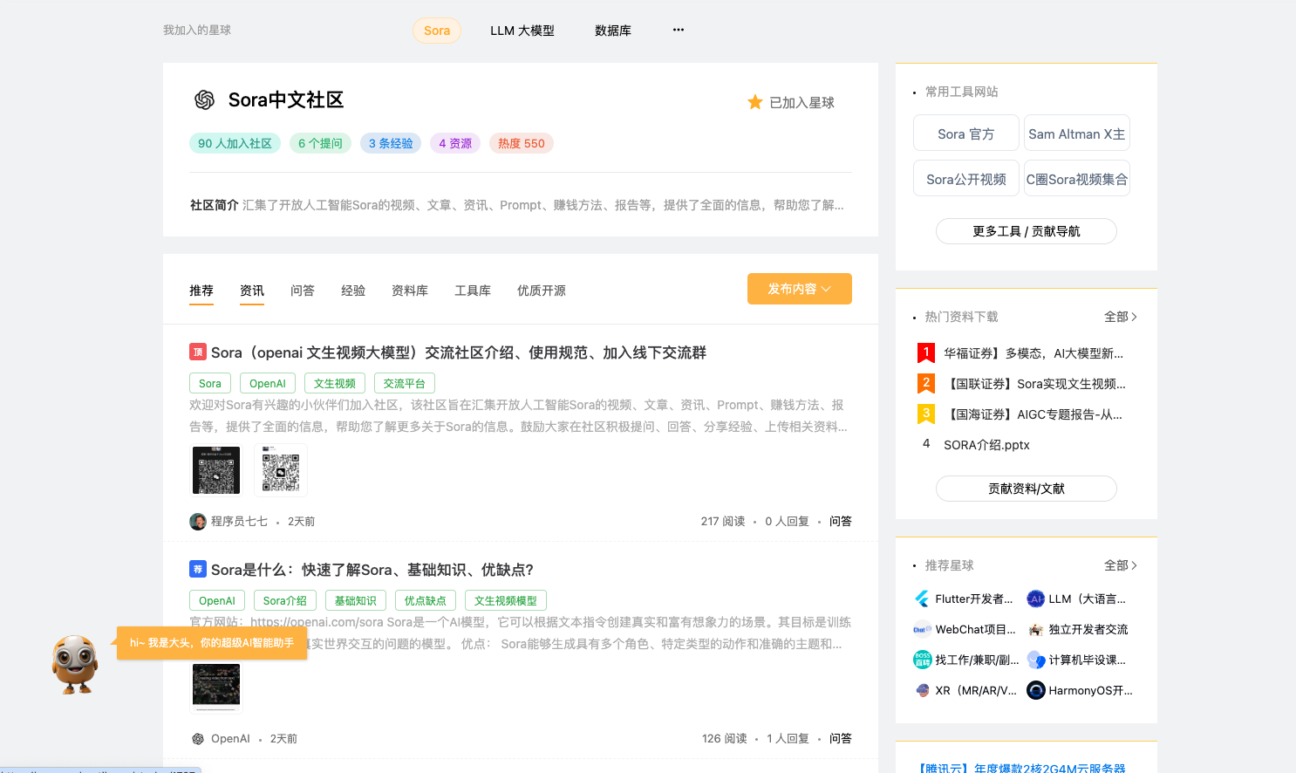1296x773 pixels.
Task: Click the 独立开发者交流 planet icon
Action: [x=1035, y=629]
